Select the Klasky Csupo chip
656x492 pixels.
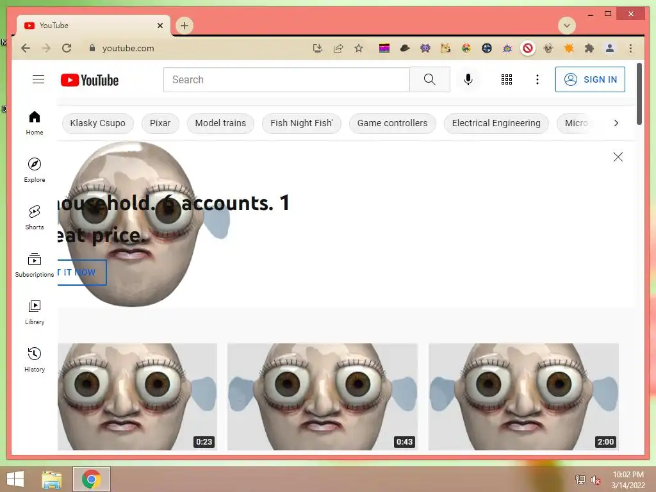[x=98, y=123]
